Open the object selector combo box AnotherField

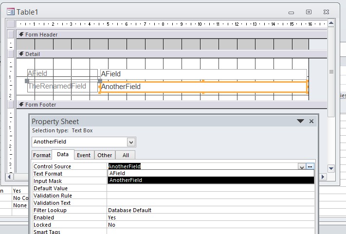[131, 142]
